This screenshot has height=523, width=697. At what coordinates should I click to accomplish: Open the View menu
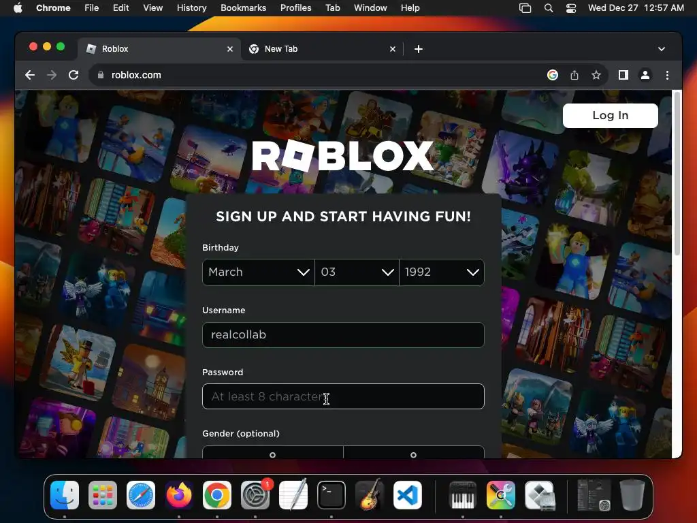[x=153, y=7]
